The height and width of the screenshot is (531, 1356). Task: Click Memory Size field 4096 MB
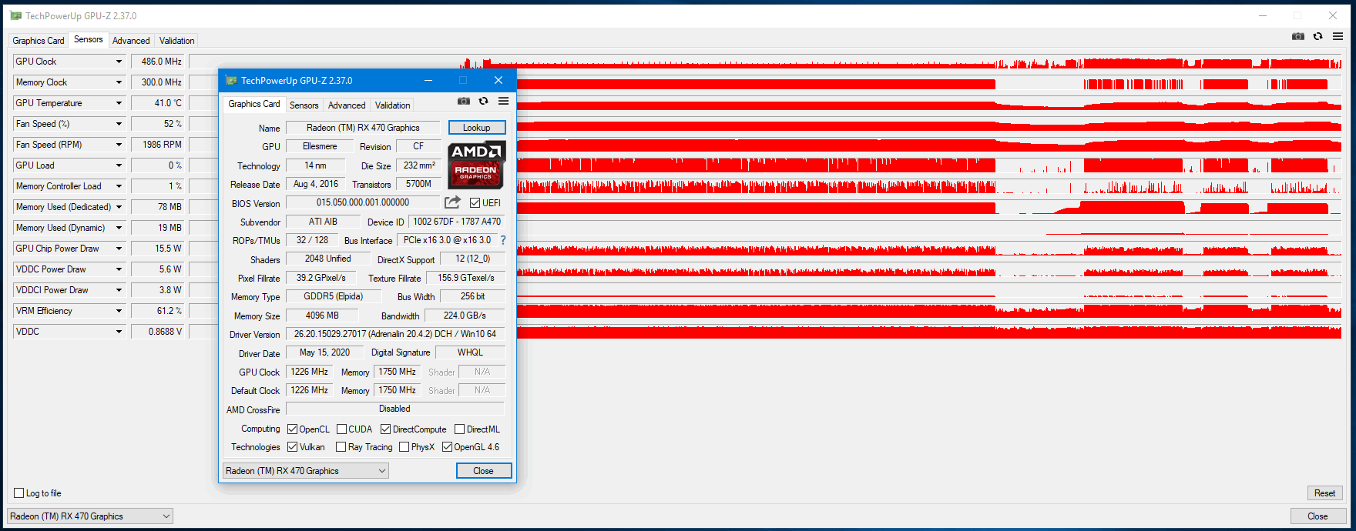(322, 316)
